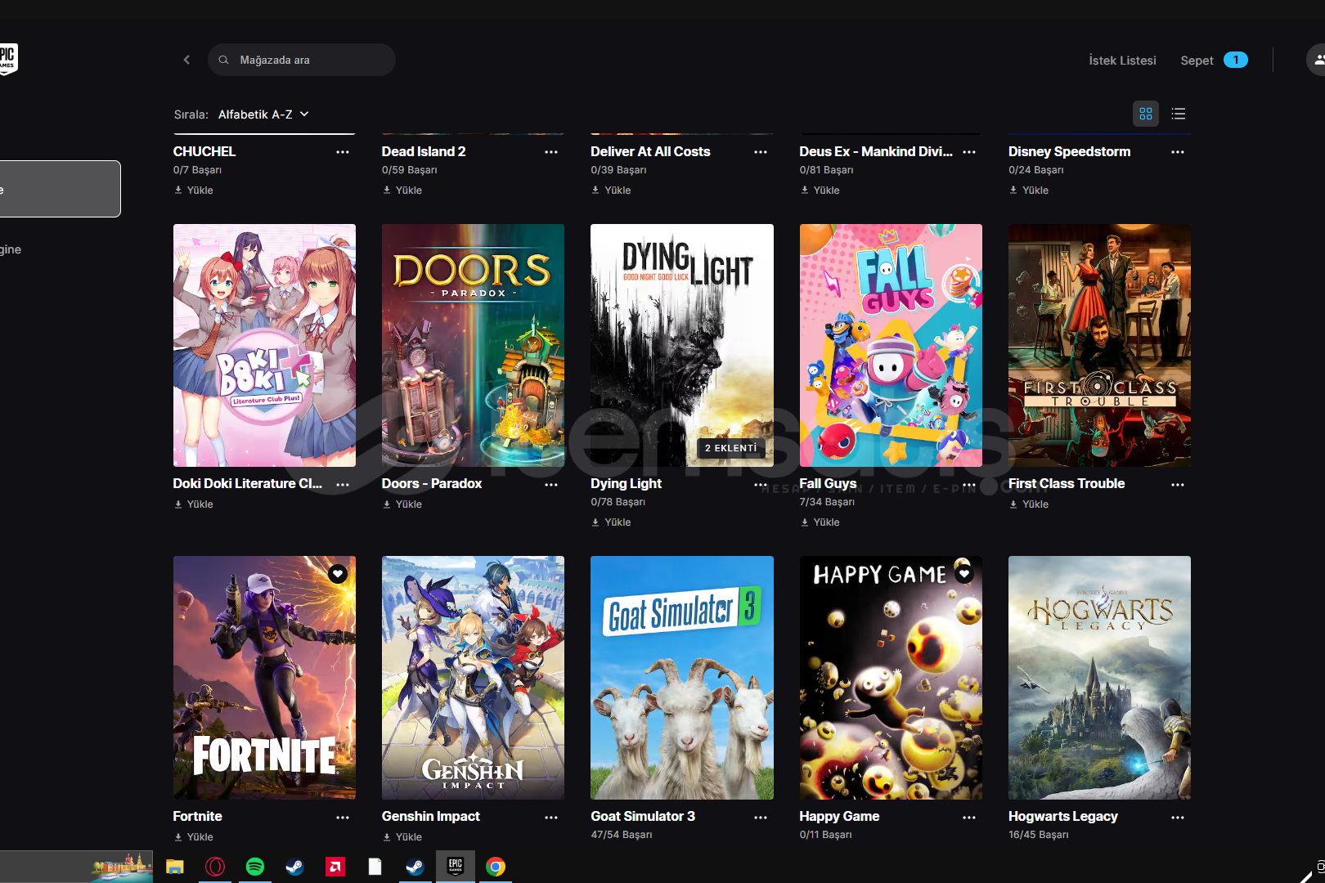This screenshot has height=883, width=1325.
Task: Open the blank document taskbar icon
Action: (375, 867)
